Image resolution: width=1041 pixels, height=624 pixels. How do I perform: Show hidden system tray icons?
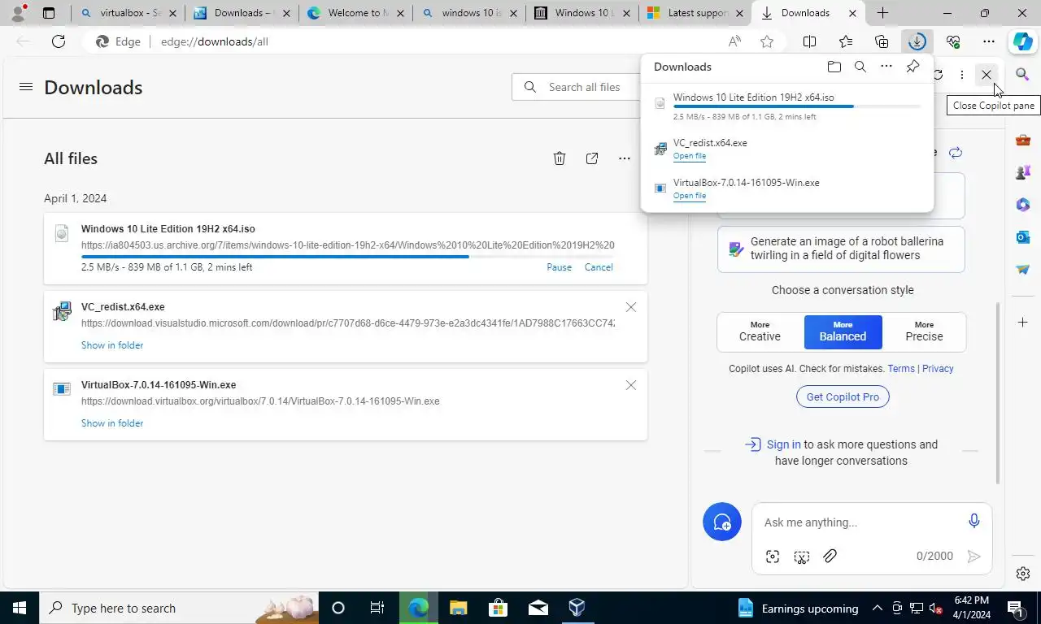[877, 608]
